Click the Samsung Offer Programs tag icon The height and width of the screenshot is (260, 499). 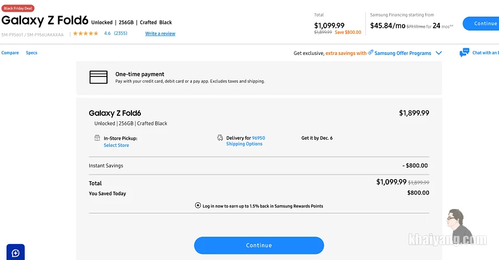370,53
